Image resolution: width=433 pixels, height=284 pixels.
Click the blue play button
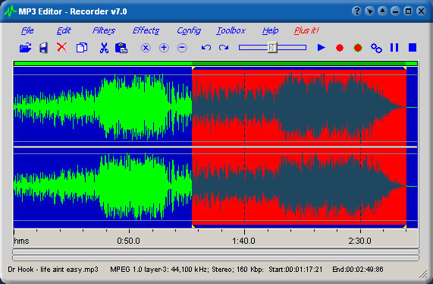(322, 48)
